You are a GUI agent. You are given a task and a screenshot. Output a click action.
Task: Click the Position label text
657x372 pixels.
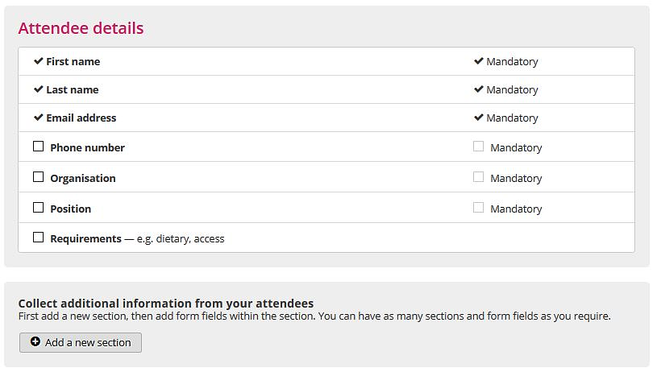point(70,209)
